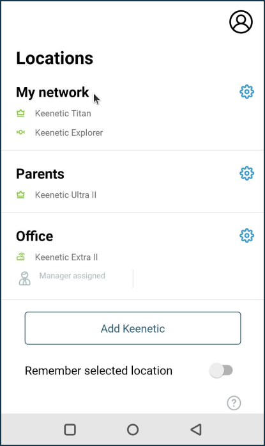Select the Parents location
The image size is (265, 446).
click(x=40, y=174)
